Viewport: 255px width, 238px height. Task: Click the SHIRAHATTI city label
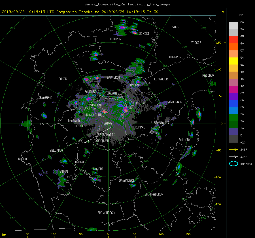click(106, 135)
